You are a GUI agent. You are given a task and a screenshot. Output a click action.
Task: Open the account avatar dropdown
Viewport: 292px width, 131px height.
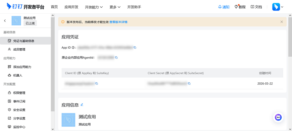pos(278,7)
